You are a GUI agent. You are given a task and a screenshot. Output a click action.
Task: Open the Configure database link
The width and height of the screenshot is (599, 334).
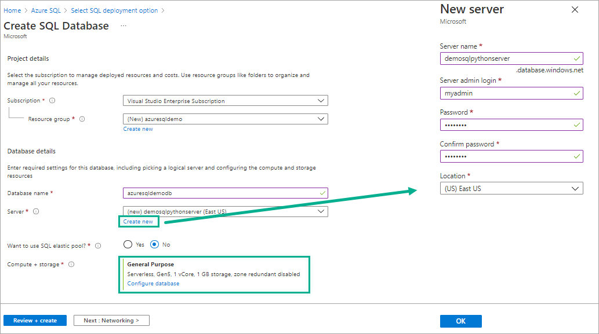(153, 284)
